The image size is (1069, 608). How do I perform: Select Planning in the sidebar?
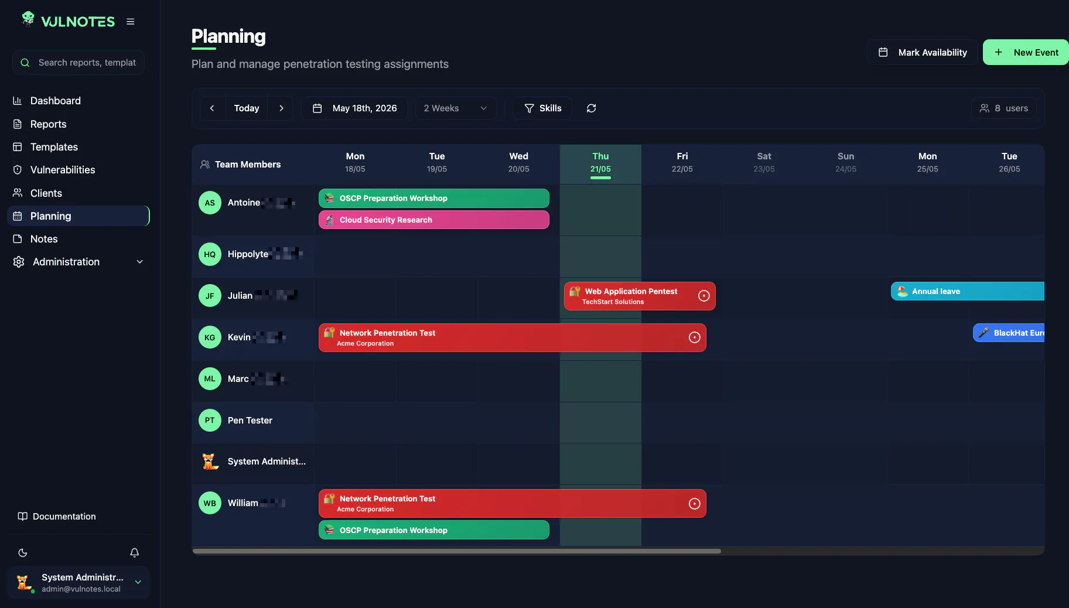coord(78,216)
